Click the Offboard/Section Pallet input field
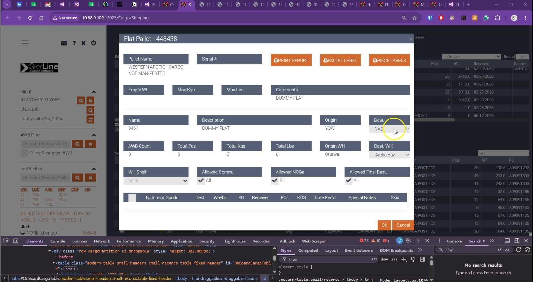 pos(46,177)
